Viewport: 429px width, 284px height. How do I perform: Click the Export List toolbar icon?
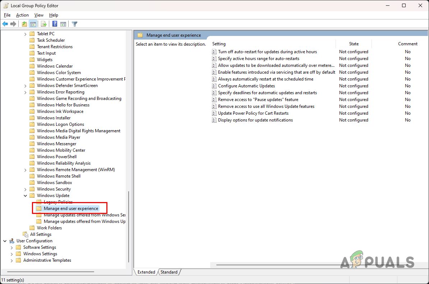(x=44, y=24)
